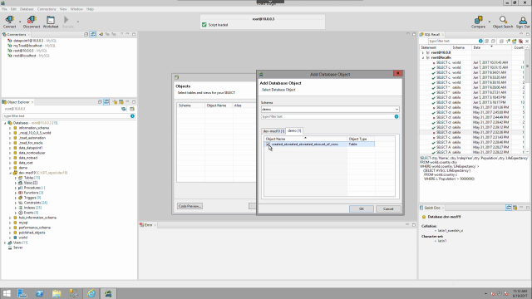This screenshot has width=532, height=299.
Task: Click the Sign Out icon
Action: pyautogui.click(x=523, y=22)
